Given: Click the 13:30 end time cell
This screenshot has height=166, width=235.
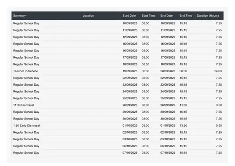Looking at the screenshot, I should [x=183, y=125].
